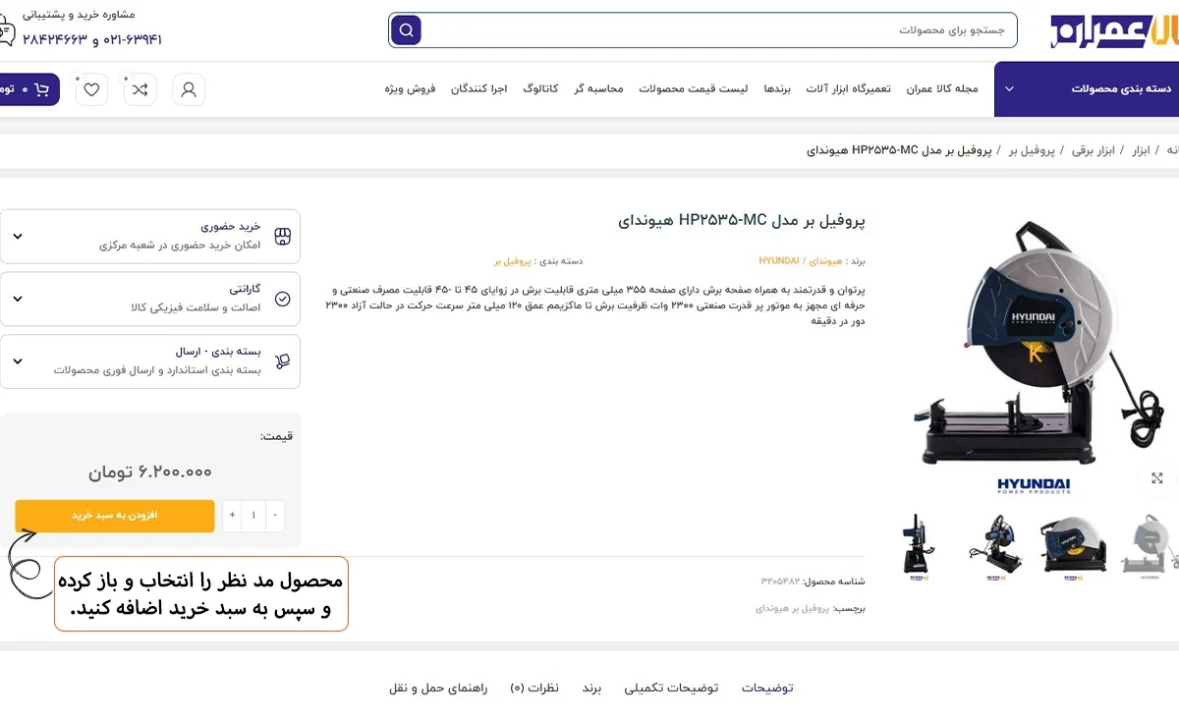Increase quantity with the plus button

point(232,516)
